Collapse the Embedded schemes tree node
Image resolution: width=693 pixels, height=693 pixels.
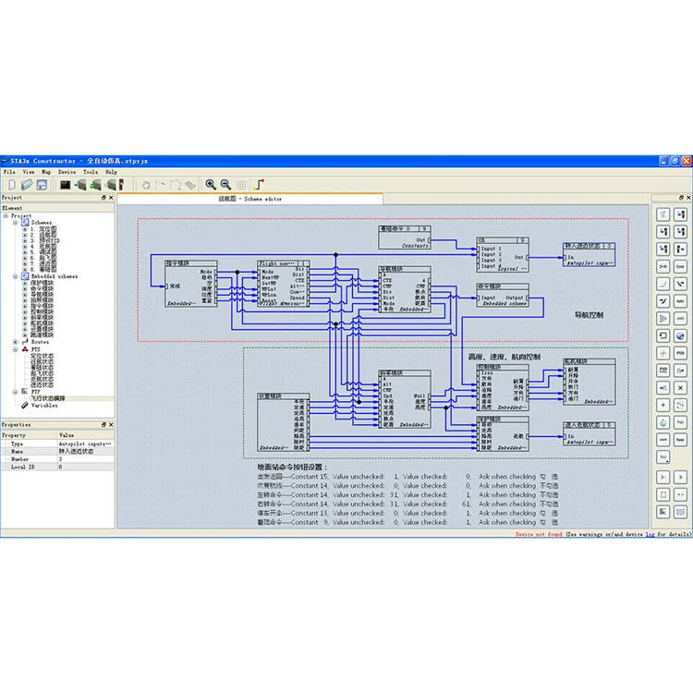[x=15, y=276]
